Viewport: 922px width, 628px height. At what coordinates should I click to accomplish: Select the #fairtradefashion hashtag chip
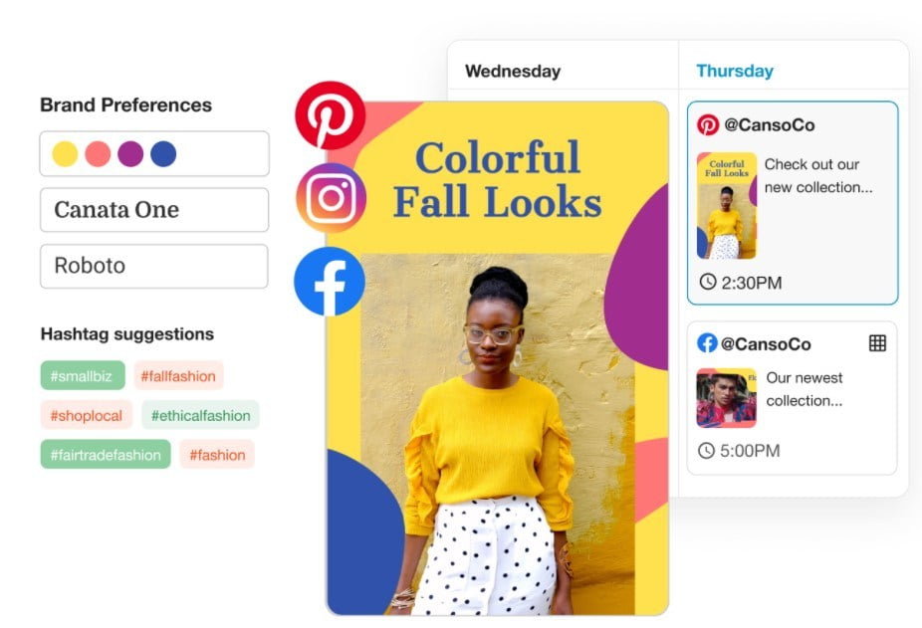(x=106, y=455)
